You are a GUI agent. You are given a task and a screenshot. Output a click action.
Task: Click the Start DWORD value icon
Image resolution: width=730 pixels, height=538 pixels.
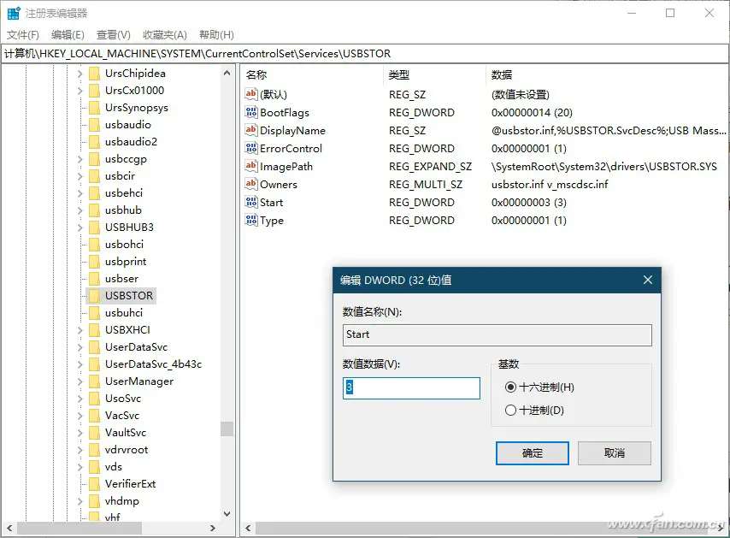pos(251,202)
